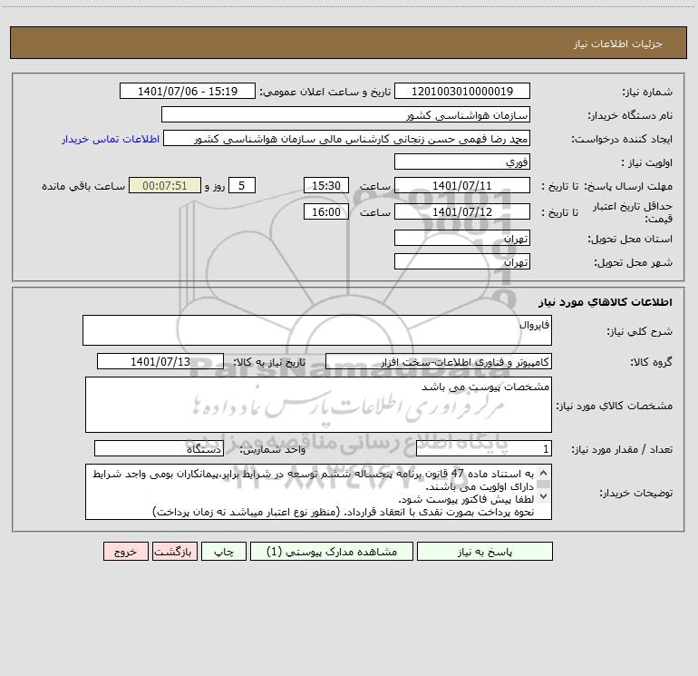698x676 pixels.
Task: Click the buyer notes text area
Action: pyautogui.click(x=318, y=492)
